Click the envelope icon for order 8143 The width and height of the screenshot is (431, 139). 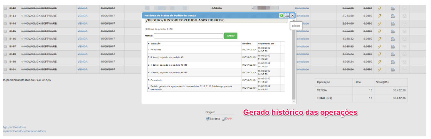click(404, 16)
